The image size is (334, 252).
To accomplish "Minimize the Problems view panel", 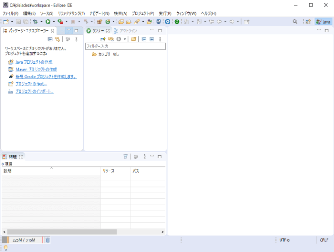I will click(x=152, y=156).
